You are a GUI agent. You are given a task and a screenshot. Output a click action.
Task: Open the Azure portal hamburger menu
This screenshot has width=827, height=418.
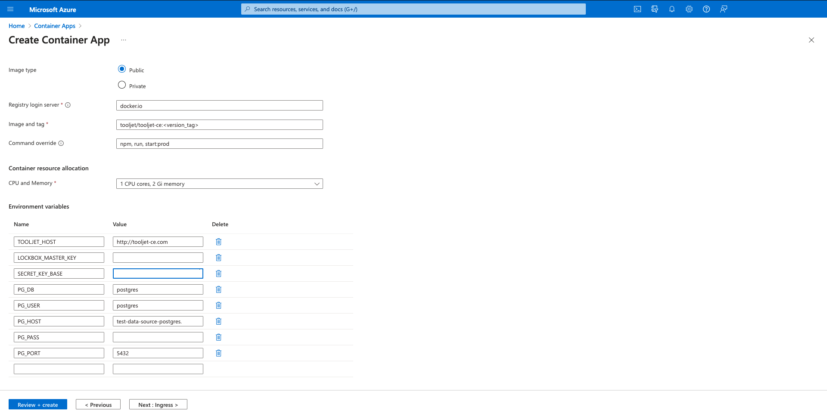click(11, 9)
